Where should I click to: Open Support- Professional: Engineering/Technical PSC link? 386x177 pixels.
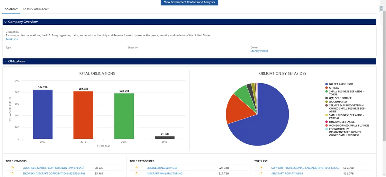click(305, 168)
